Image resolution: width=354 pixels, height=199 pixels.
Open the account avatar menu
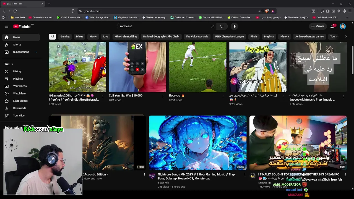click(x=343, y=26)
